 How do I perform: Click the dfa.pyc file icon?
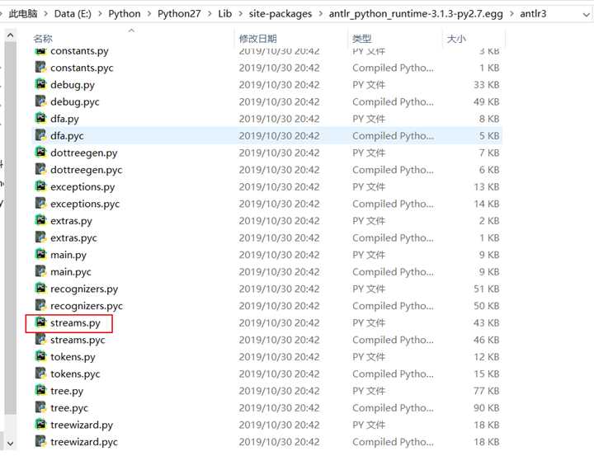(x=40, y=135)
